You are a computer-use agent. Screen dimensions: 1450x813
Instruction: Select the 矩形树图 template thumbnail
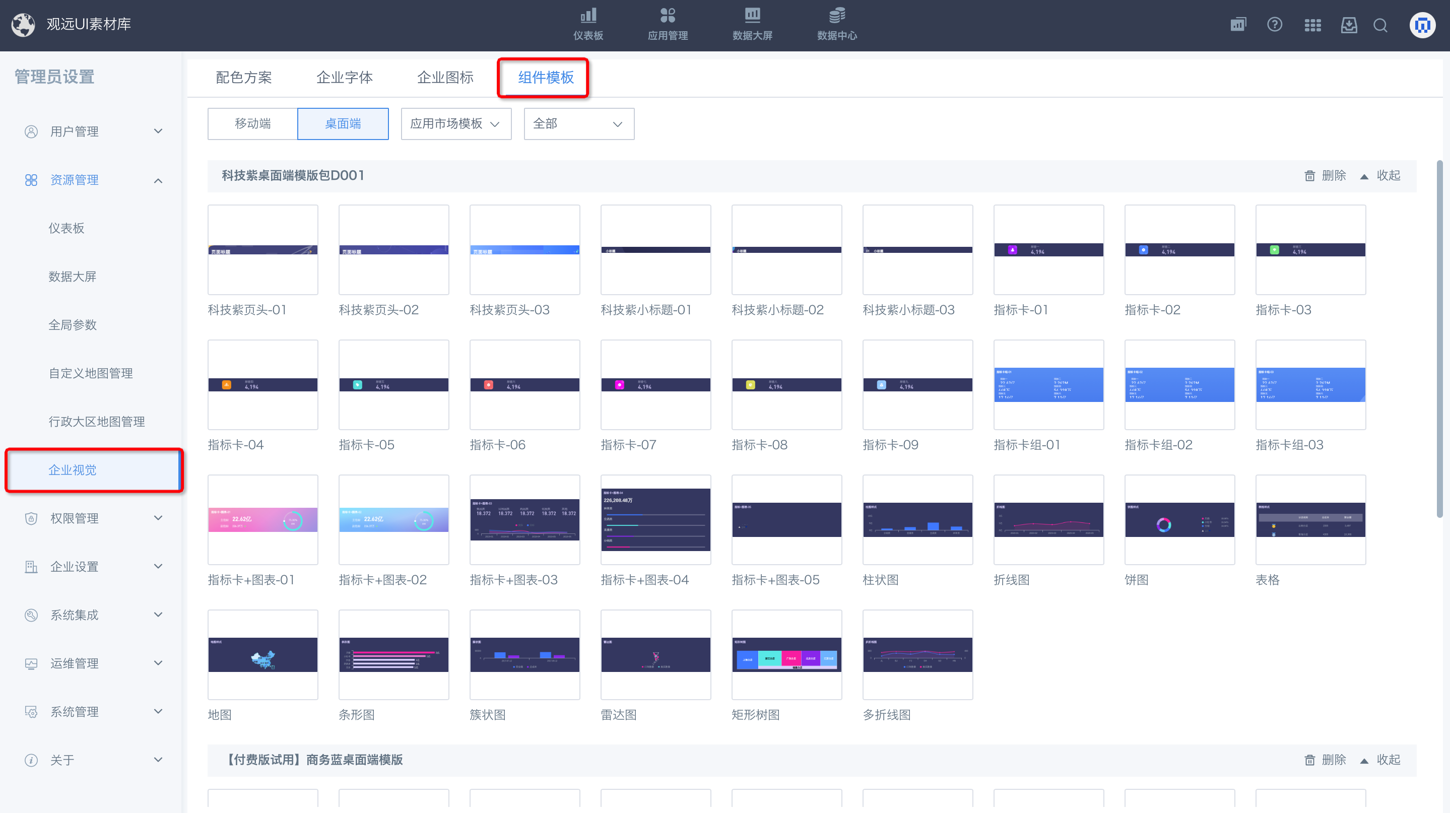pyautogui.click(x=787, y=655)
